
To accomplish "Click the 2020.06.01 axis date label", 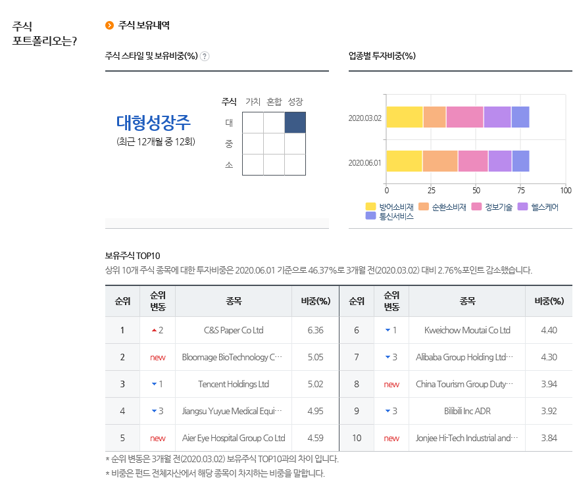I will click(x=364, y=162).
